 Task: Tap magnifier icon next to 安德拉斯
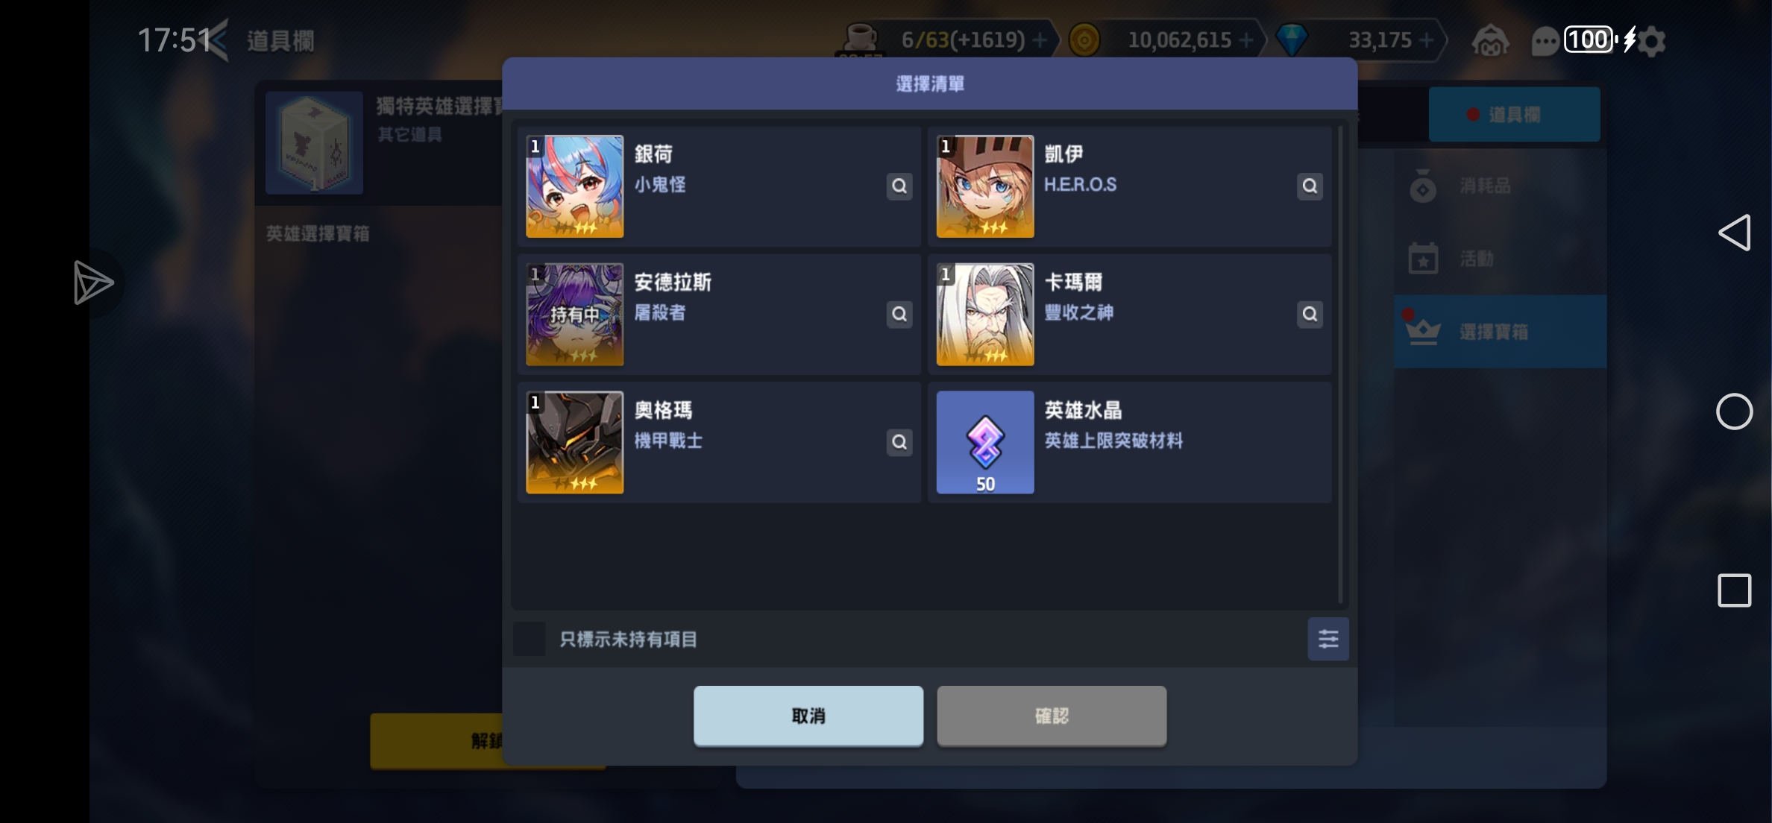click(x=899, y=315)
